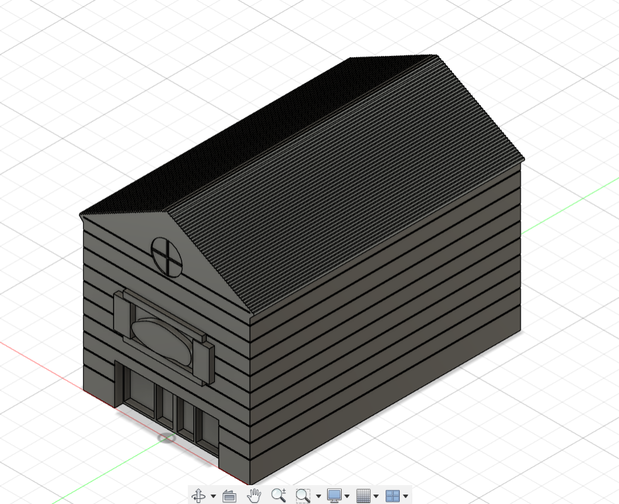Click the origin point marker near doorway
Screen dimensions: 619x504
pyautogui.click(x=167, y=438)
